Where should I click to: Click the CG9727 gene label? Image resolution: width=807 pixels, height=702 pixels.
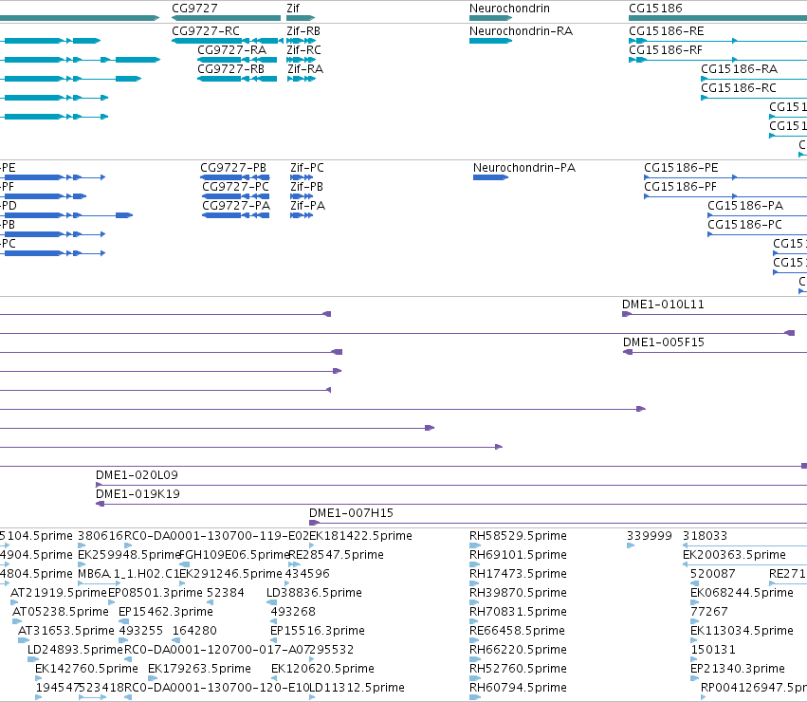pos(194,9)
